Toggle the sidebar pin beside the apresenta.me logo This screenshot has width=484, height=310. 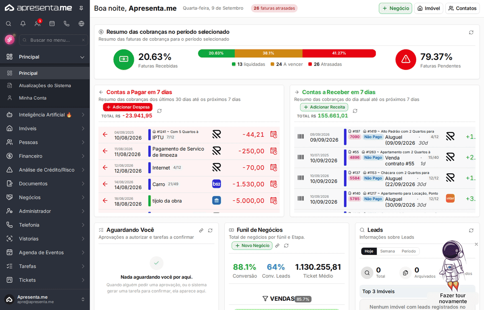82,8
